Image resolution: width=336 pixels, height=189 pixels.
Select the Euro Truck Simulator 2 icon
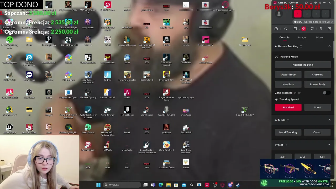(186, 148)
